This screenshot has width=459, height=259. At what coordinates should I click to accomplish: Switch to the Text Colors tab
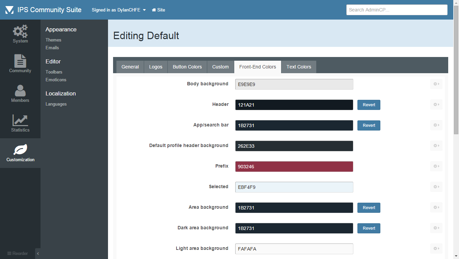click(299, 67)
